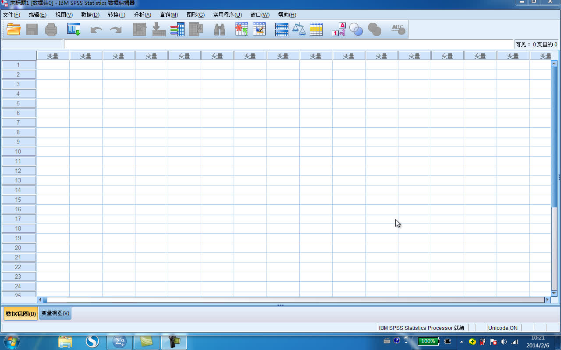Click the cell value editor field
The image size is (561, 350).
pyautogui.click(x=288, y=44)
